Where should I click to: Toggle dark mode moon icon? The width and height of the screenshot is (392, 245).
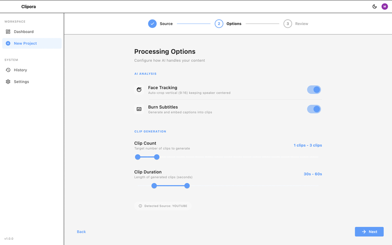pos(374,7)
